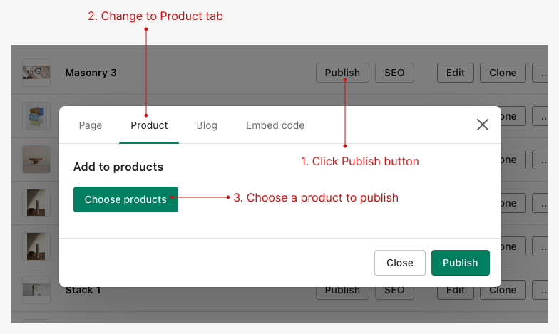The image size is (559, 334).
Task: Go to the Embed code tab
Action: pos(275,125)
